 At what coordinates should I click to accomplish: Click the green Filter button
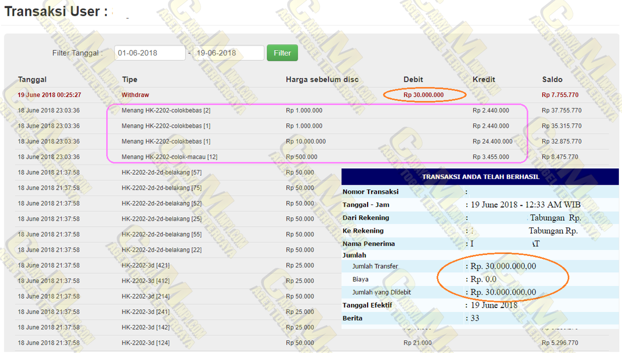(282, 53)
